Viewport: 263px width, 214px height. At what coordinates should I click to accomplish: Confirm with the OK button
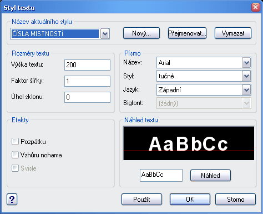tap(190, 200)
